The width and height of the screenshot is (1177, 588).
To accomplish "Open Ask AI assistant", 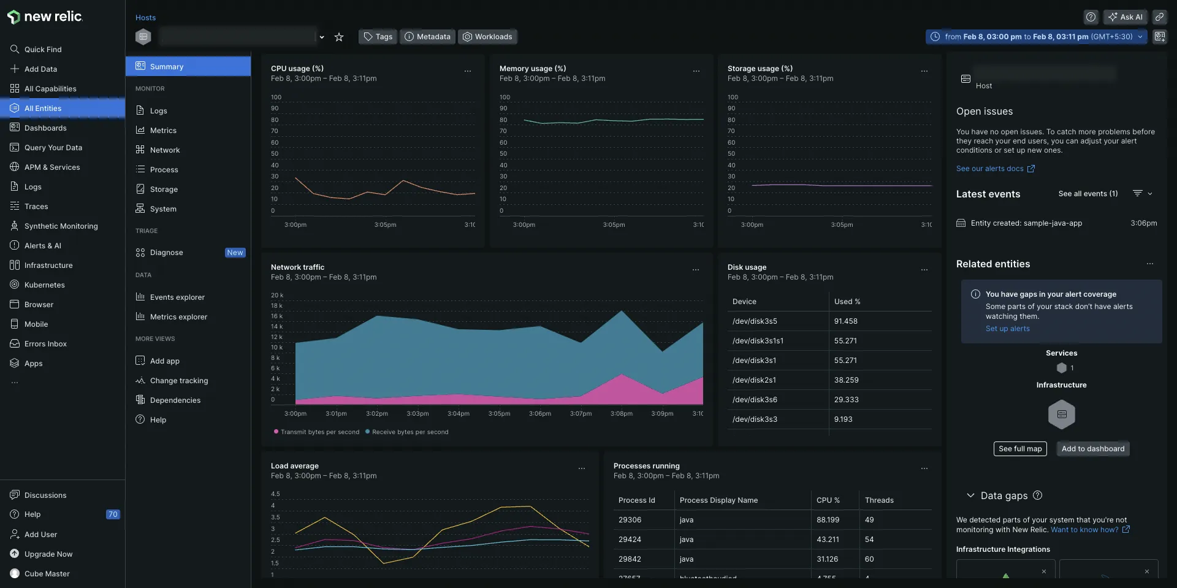I will 1125,17.
